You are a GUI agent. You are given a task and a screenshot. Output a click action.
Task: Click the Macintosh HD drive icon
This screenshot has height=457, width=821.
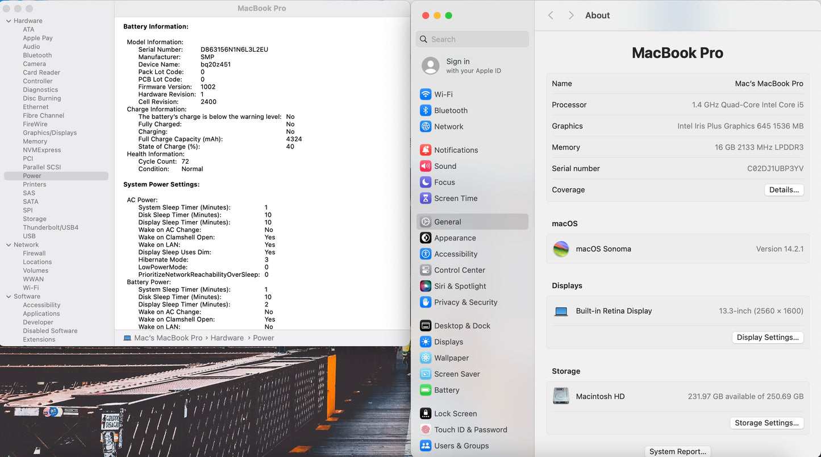[561, 396]
